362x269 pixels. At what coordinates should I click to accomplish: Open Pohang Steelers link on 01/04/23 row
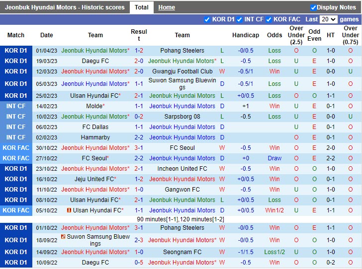point(182,51)
